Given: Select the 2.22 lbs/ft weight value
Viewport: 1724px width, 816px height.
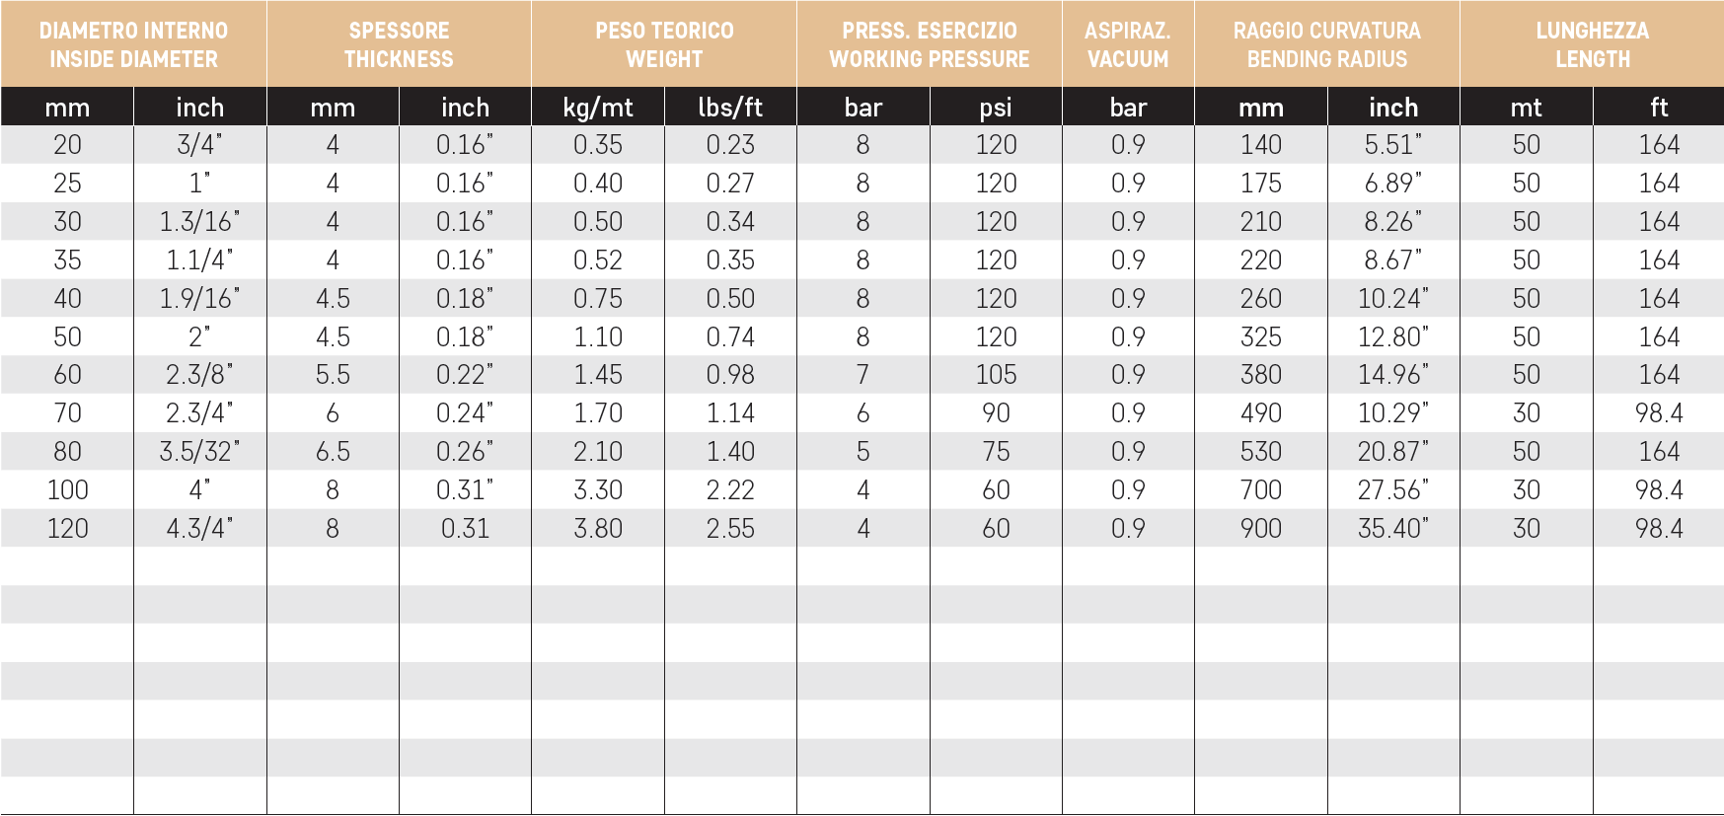Looking at the screenshot, I should [730, 490].
